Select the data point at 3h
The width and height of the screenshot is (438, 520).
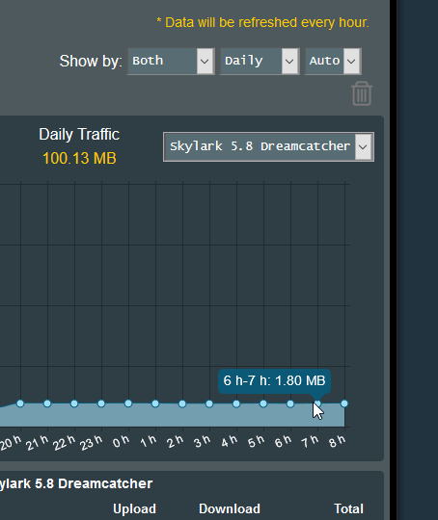click(x=209, y=403)
